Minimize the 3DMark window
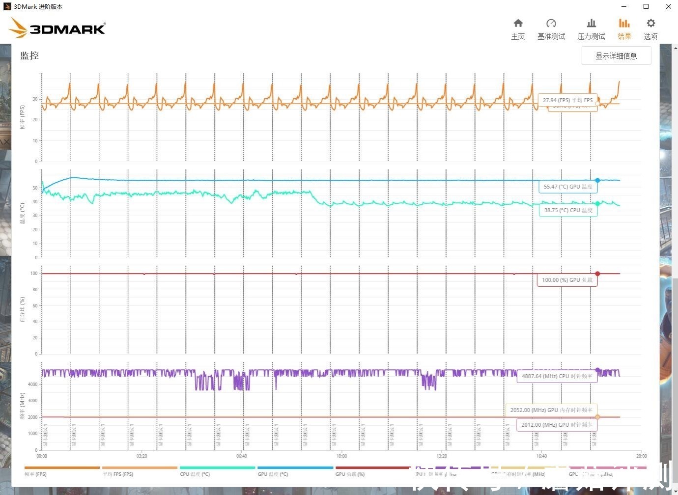678x495 pixels. pos(624,6)
